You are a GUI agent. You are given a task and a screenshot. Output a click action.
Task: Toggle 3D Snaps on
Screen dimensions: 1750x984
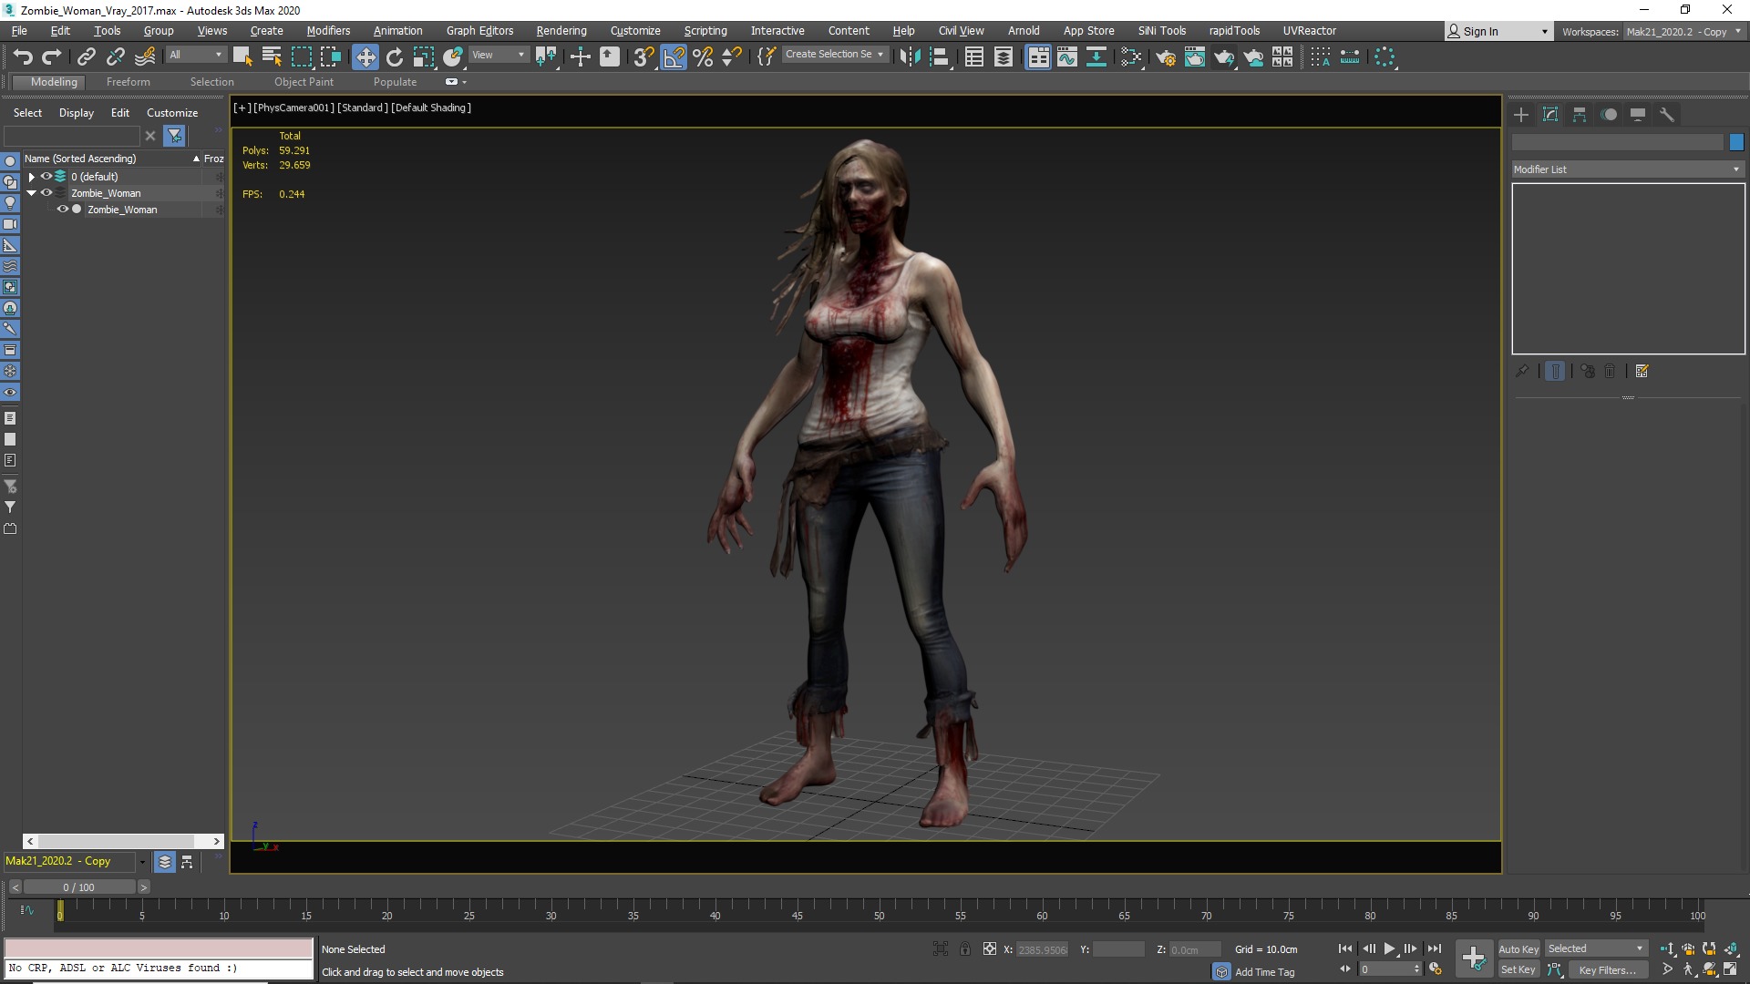(643, 57)
